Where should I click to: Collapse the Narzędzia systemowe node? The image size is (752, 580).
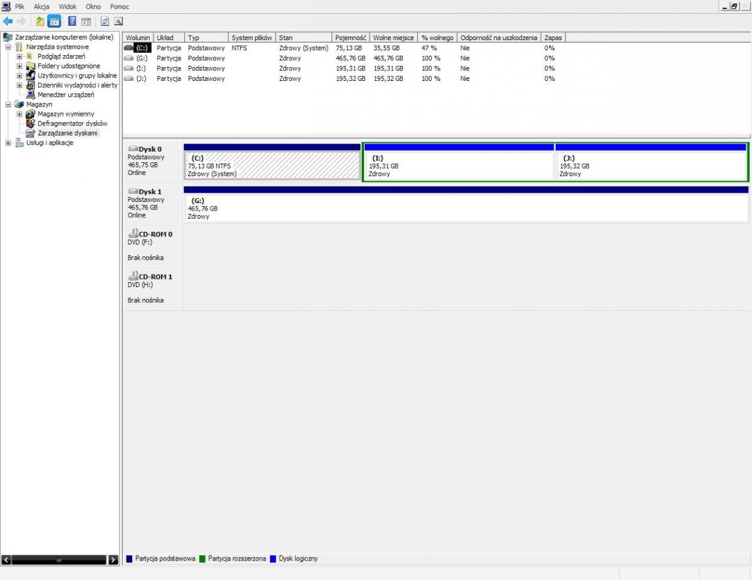8,47
